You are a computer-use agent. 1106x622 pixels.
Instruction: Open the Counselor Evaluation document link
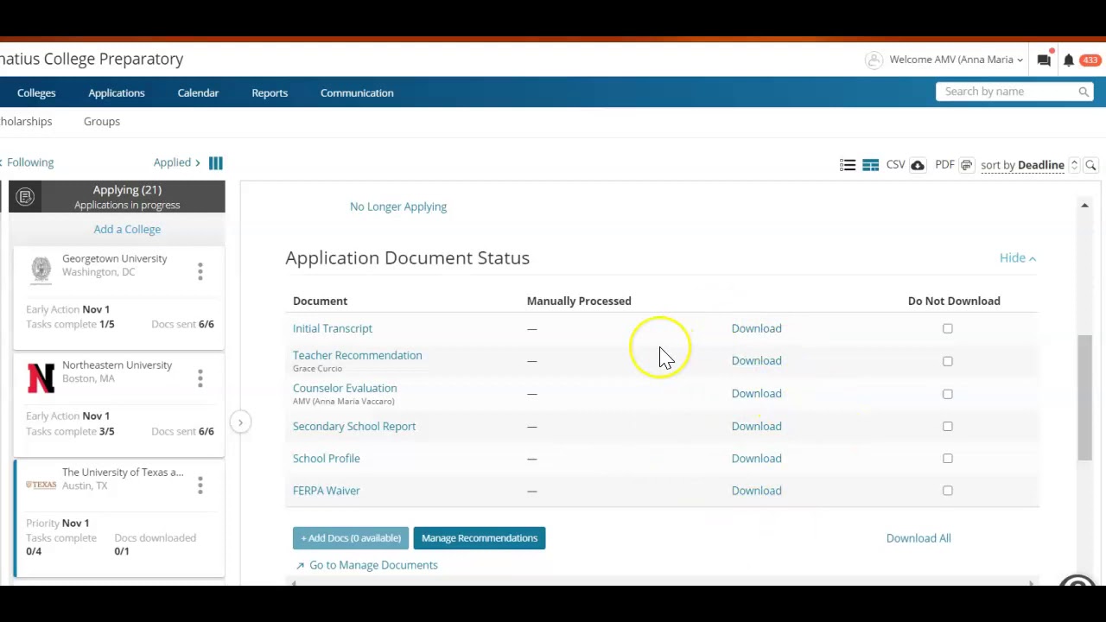345,388
